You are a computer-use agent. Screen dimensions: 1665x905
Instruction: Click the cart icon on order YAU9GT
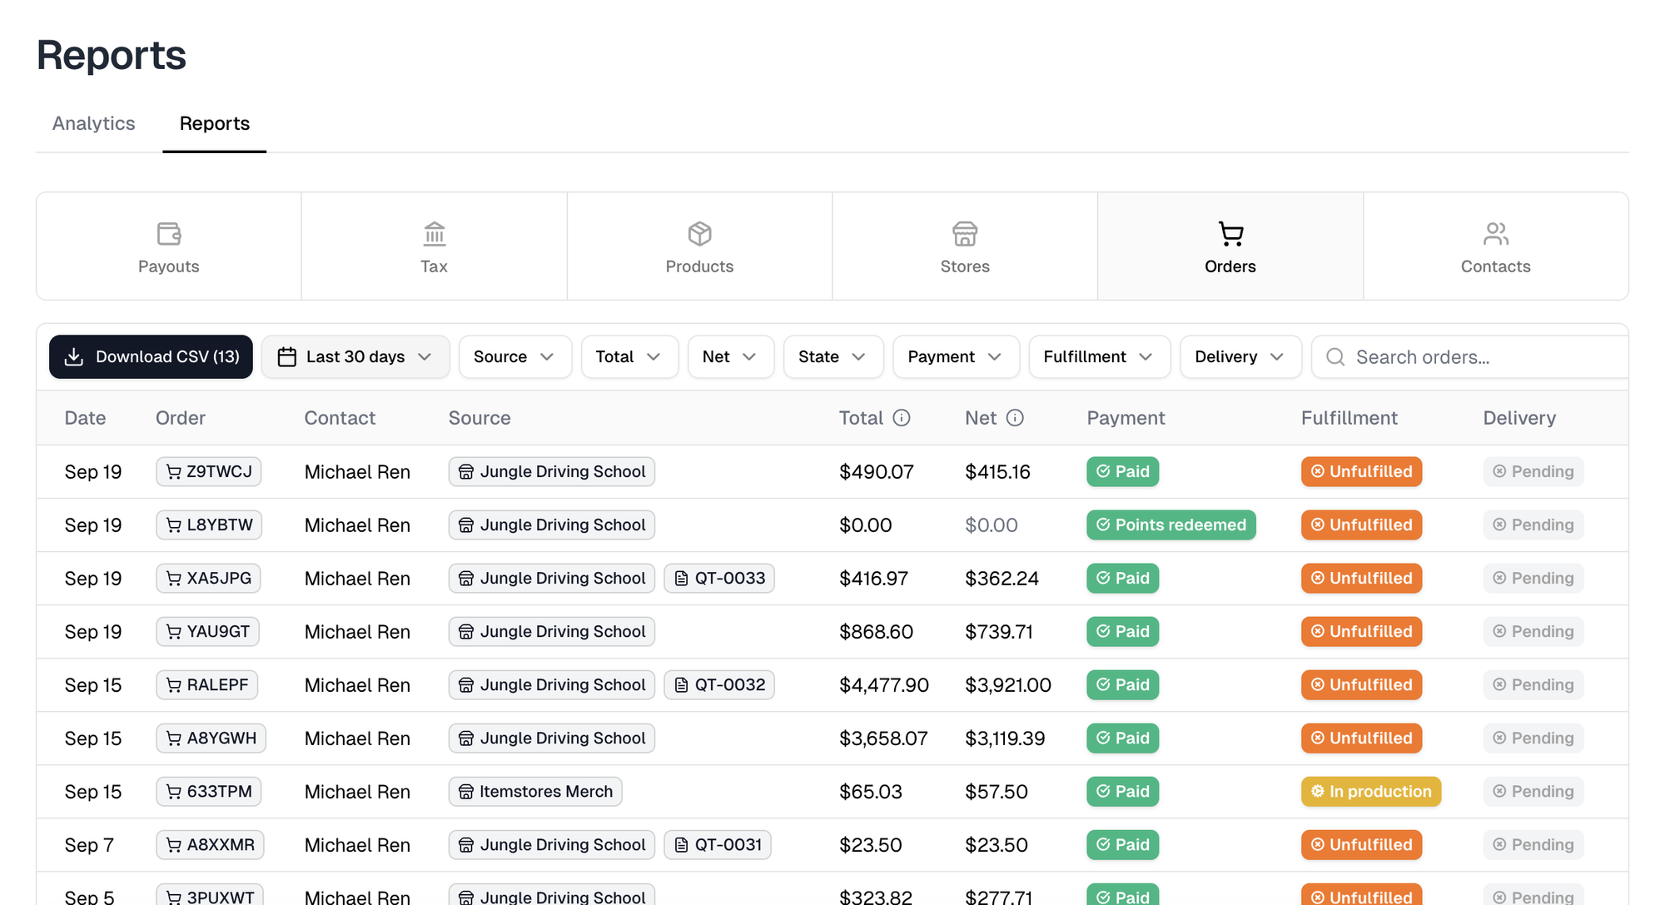(174, 632)
